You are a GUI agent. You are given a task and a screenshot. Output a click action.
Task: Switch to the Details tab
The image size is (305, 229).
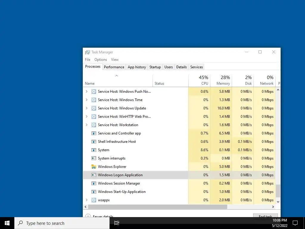181,67
